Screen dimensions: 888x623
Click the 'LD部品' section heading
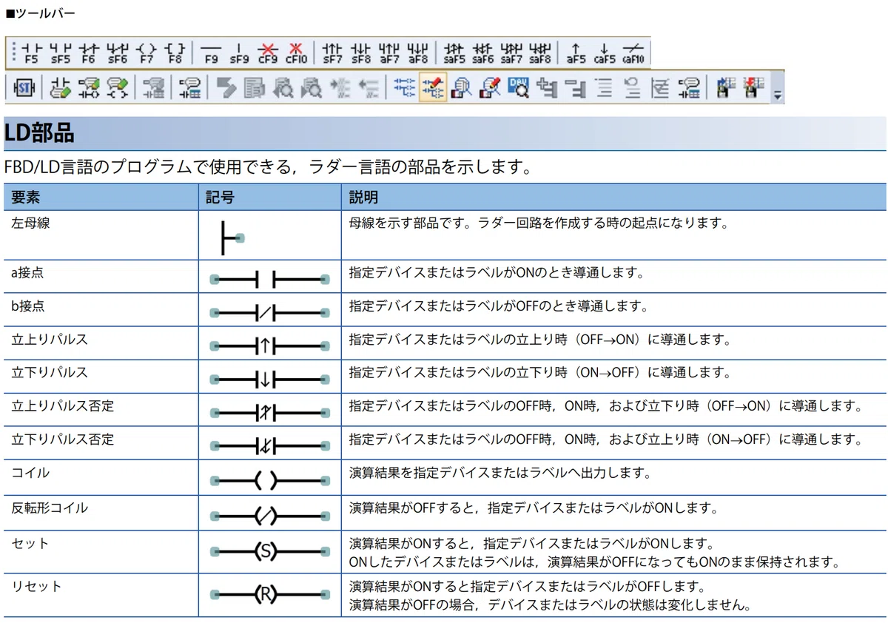tap(39, 133)
